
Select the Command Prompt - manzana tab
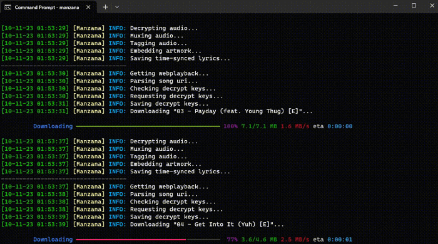coord(48,8)
